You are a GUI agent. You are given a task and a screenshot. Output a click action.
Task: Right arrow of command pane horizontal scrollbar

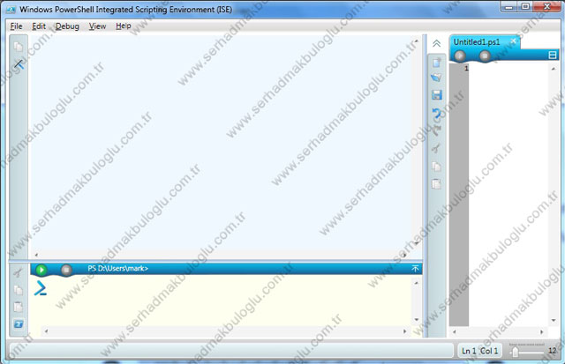coord(404,331)
